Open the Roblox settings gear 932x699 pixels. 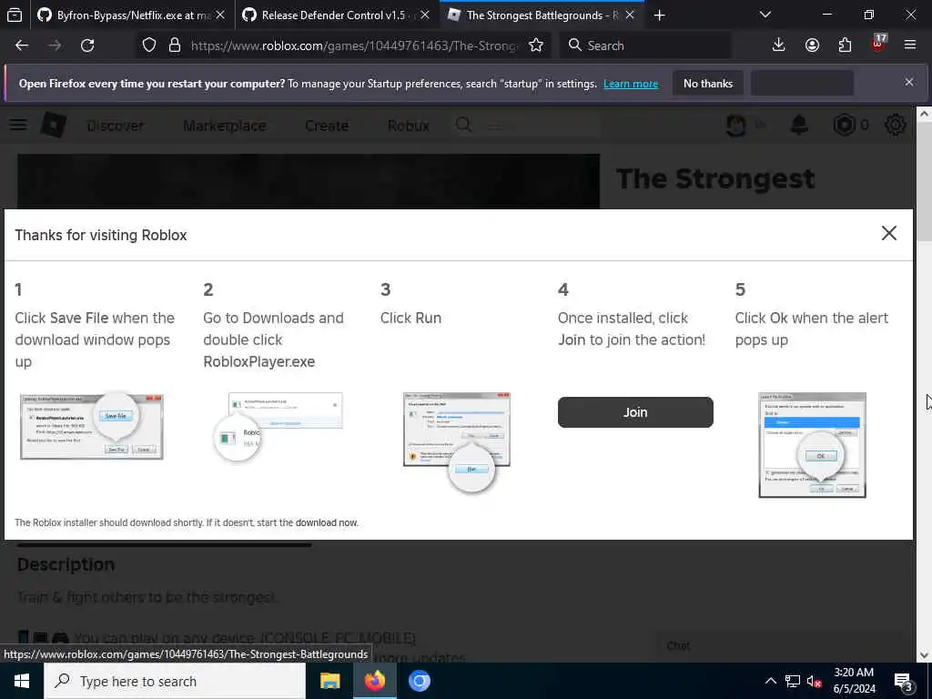click(x=896, y=125)
